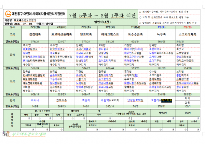The width and height of the screenshot is (205, 144).
Task: Click breakfast item '야채크림스프'
Action: click(x=110, y=35)
